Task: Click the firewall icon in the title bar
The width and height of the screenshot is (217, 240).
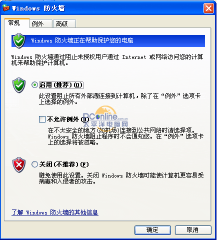Action: pos(6,8)
